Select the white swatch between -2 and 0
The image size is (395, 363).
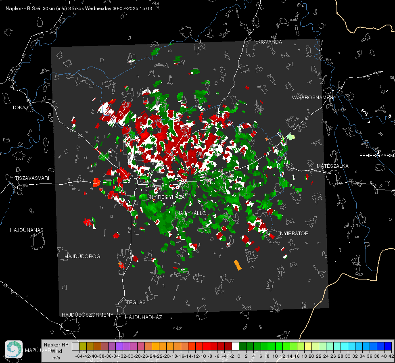(x=235, y=346)
